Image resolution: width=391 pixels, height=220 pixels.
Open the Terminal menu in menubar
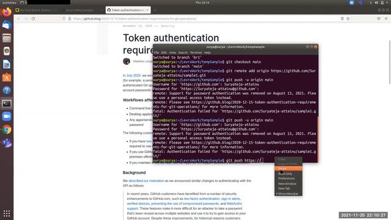pos(195,53)
